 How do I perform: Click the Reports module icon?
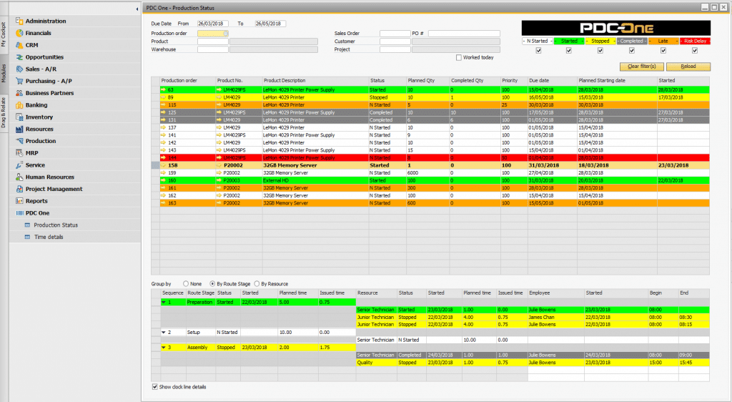coord(19,201)
